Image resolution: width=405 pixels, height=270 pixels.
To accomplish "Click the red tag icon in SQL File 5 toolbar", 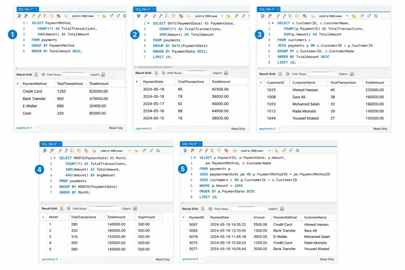I will click(226, 151).
